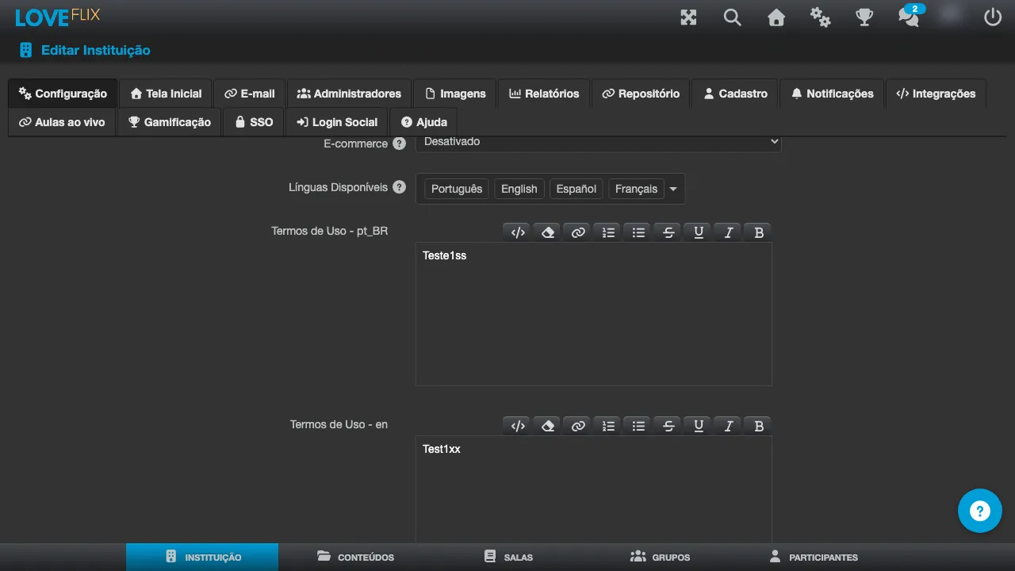Viewport: 1015px width, 571px height.
Task: Insert link in pt_BR terms editor
Action: [x=578, y=232]
